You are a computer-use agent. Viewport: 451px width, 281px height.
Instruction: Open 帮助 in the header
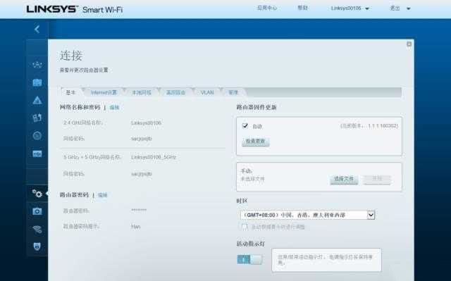point(302,8)
